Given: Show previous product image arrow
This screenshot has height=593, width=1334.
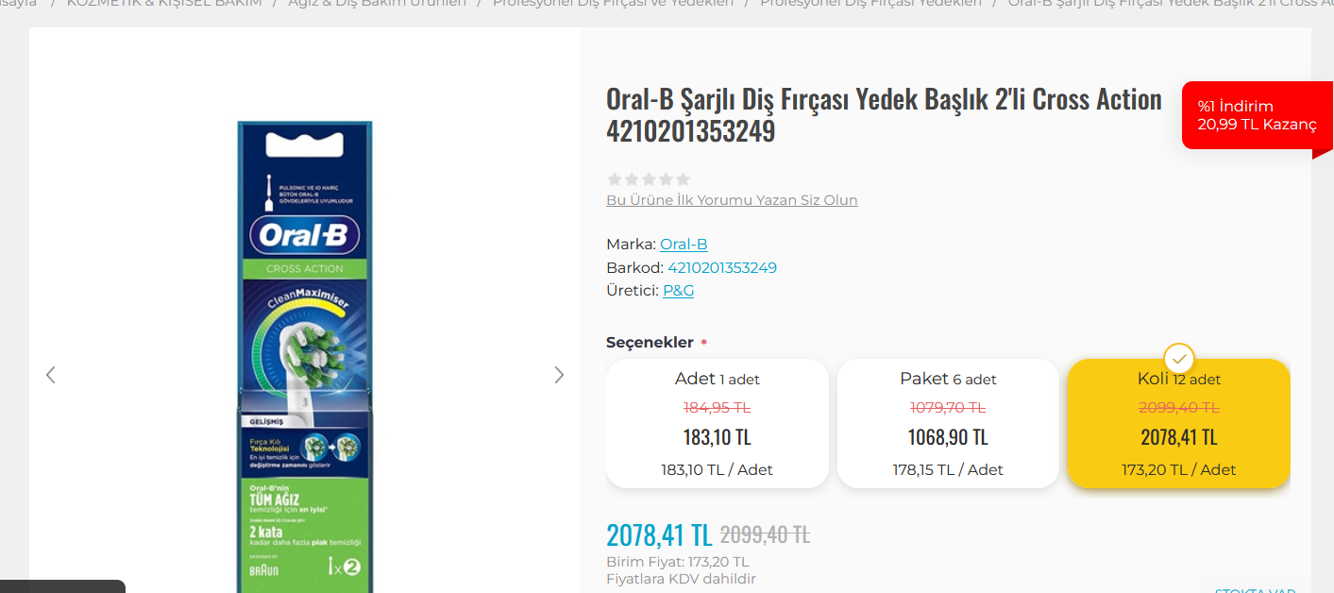Looking at the screenshot, I should 51,375.
